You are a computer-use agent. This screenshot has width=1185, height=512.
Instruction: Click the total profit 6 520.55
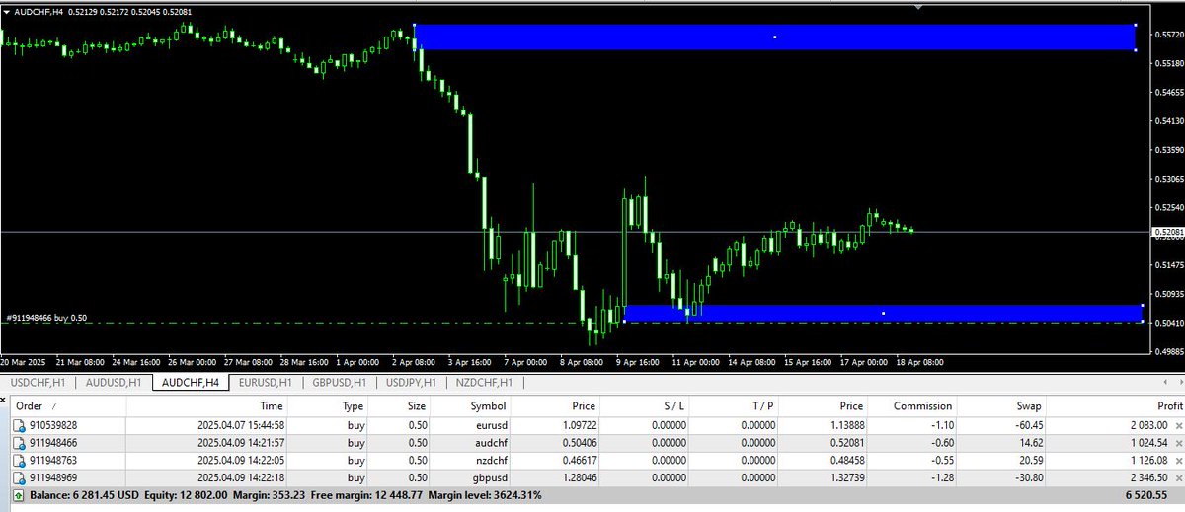[x=1147, y=495]
